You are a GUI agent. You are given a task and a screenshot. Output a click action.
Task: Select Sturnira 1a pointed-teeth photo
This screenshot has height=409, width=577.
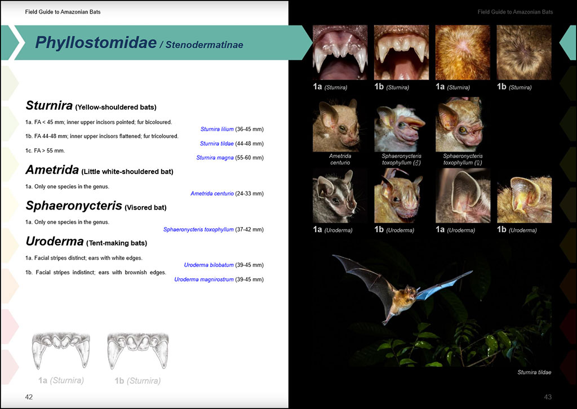pos(340,52)
